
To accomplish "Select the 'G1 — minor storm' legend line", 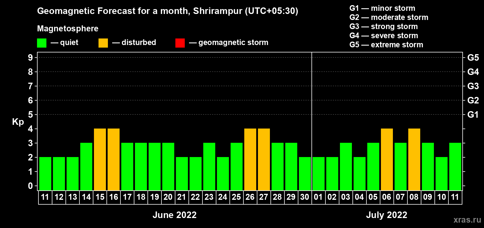I will pos(382,8).
